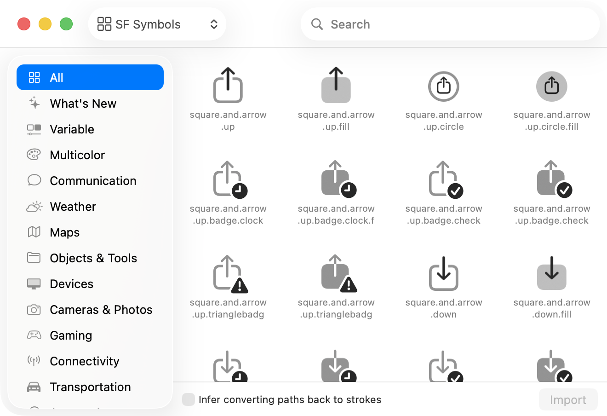607x416 pixels.
Task: Show Connectivity symbols
Action: [90, 361]
